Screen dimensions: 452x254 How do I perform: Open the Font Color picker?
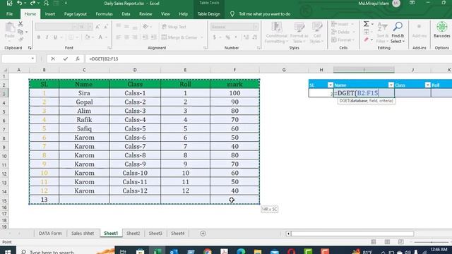[x=100, y=37]
